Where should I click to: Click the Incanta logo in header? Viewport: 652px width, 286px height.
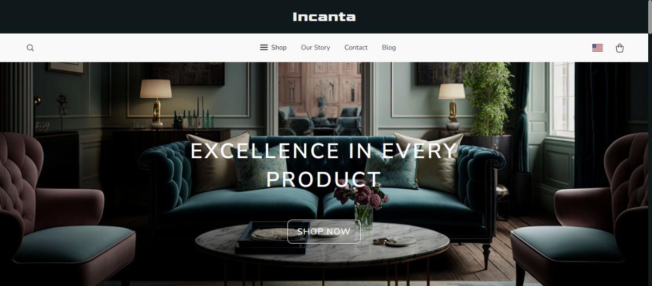(324, 17)
